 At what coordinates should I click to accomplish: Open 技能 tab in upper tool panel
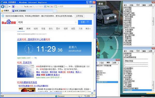tap(132, 5)
